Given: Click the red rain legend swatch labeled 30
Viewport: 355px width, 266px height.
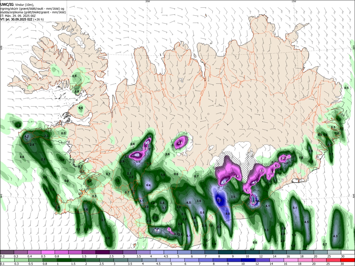Looking at the screenshot, I should tap(348, 260).
